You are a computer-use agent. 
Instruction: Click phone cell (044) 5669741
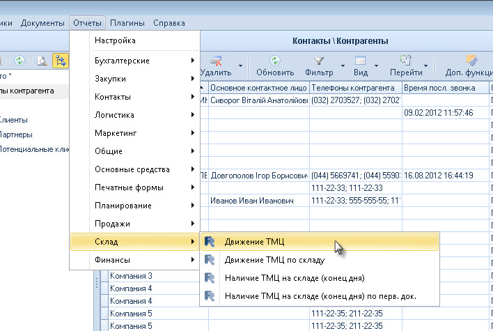pos(356,175)
